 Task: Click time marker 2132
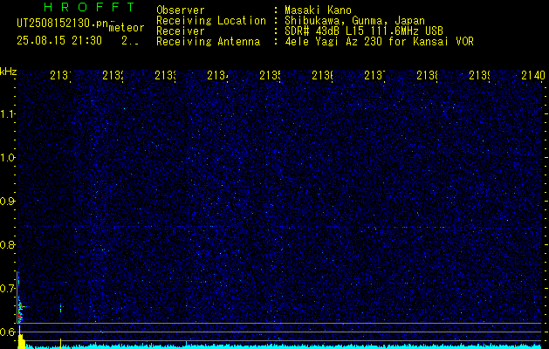113,75
